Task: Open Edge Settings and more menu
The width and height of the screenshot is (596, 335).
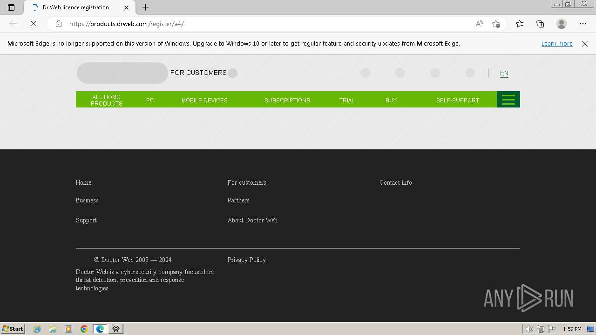Action: point(583,24)
